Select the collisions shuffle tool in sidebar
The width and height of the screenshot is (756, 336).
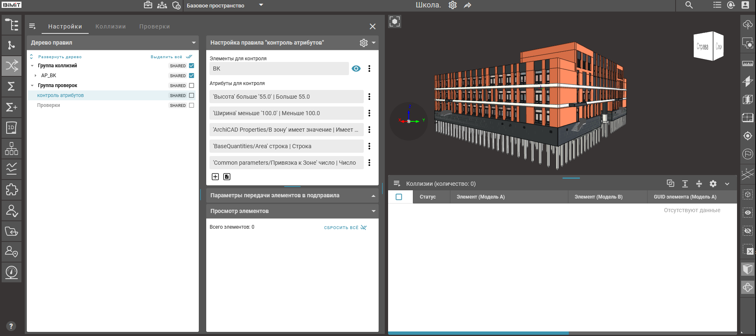[12, 66]
